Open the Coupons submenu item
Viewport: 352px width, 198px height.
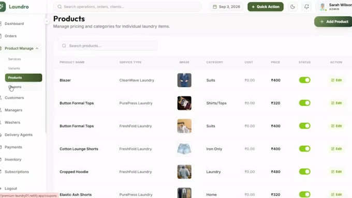15,87
